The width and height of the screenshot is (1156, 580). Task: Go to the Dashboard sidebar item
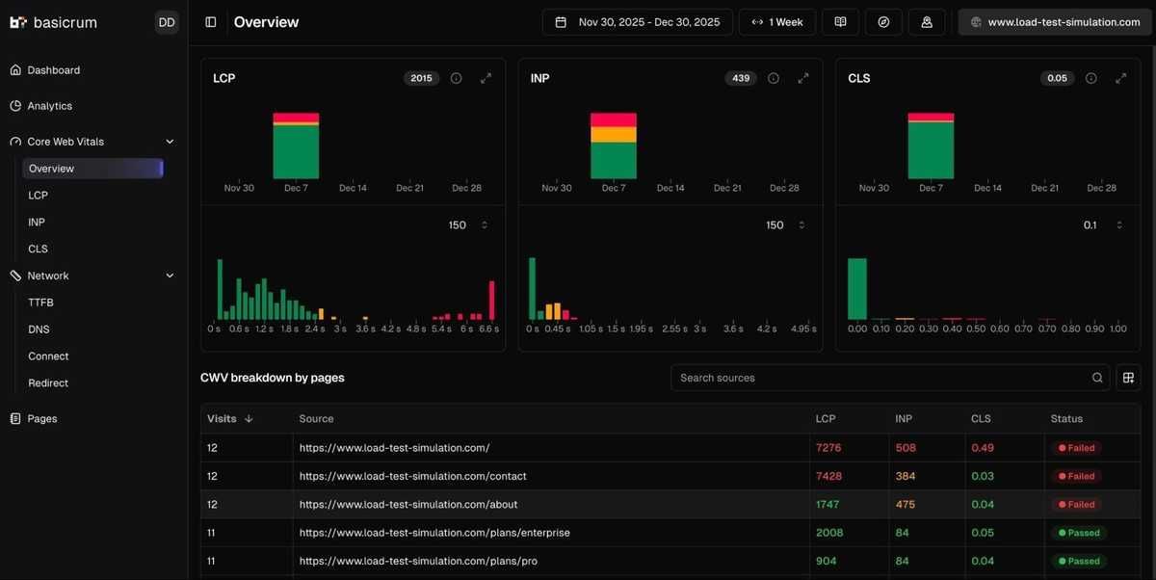(53, 69)
